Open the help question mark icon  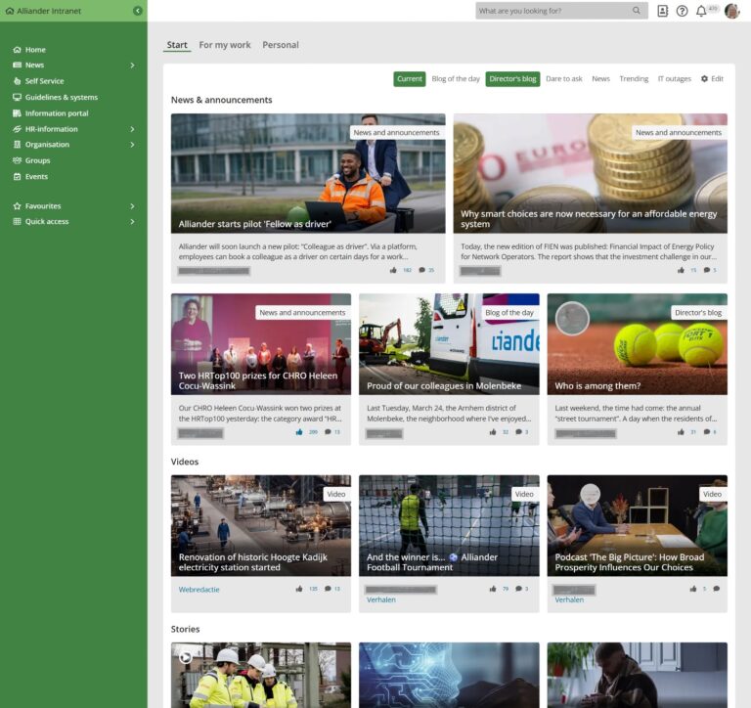[x=682, y=11]
